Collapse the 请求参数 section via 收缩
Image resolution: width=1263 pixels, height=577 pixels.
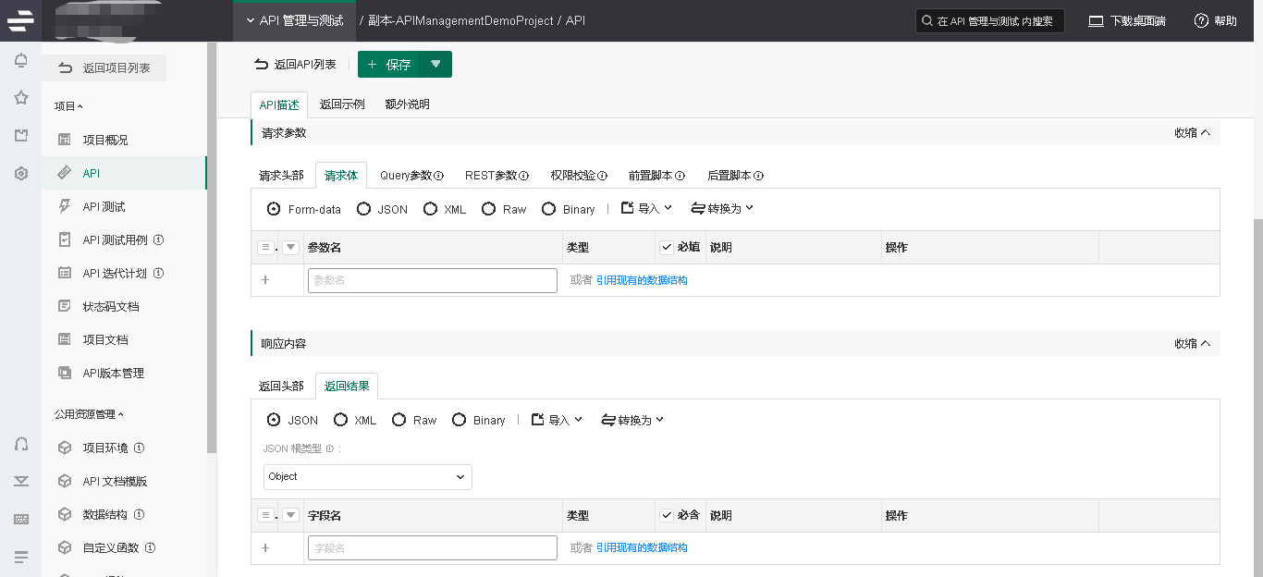[x=1192, y=133]
